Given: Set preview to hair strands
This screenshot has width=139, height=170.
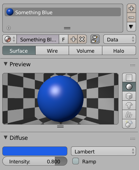Looking at the screenshot, I should (x=129, y=115).
